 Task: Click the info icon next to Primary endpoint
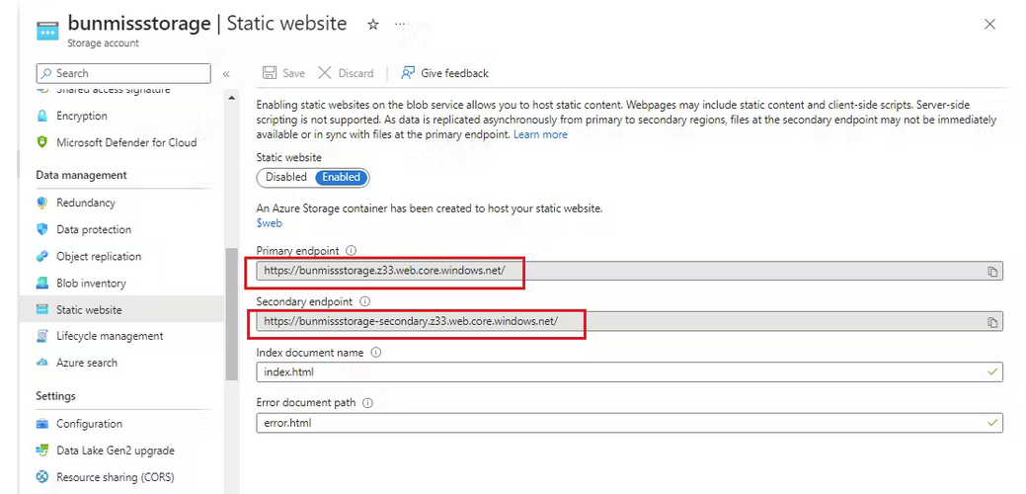point(352,251)
